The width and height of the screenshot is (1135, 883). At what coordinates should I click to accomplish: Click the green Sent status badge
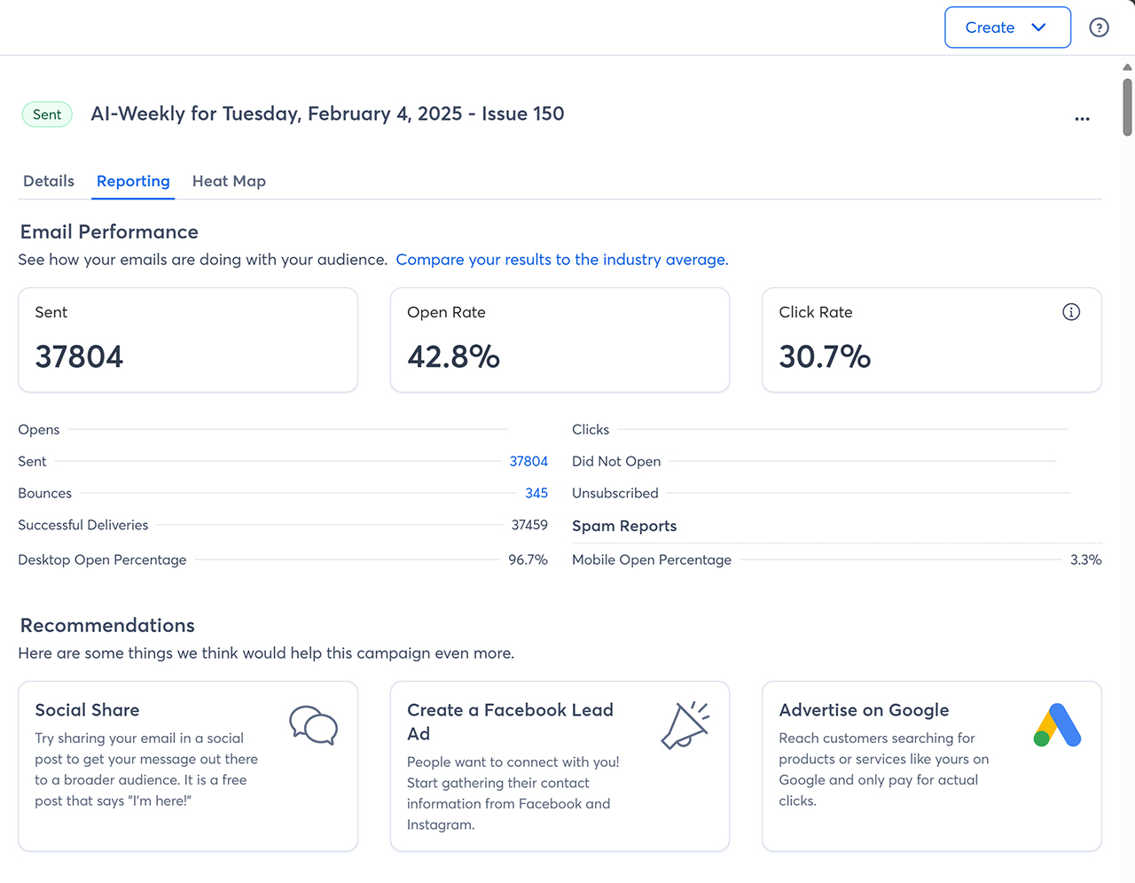coord(47,114)
